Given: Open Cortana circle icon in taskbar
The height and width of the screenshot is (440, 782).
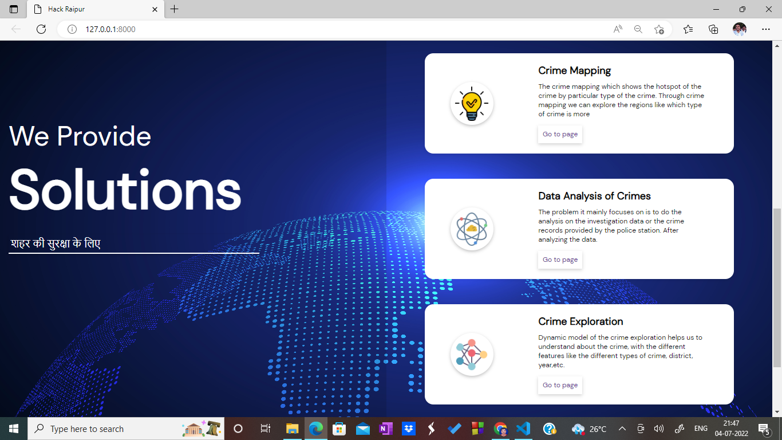Looking at the screenshot, I should [x=238, y=429].
